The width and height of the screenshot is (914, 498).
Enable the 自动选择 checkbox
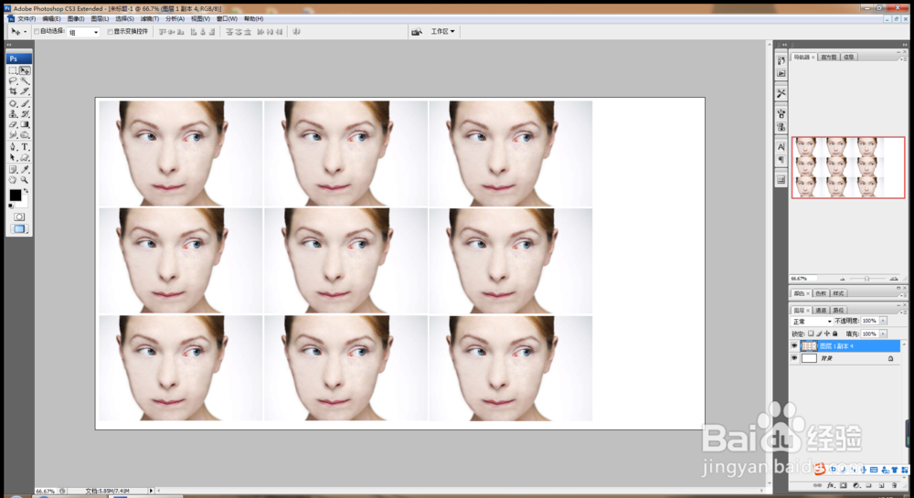tap(37, 32)
